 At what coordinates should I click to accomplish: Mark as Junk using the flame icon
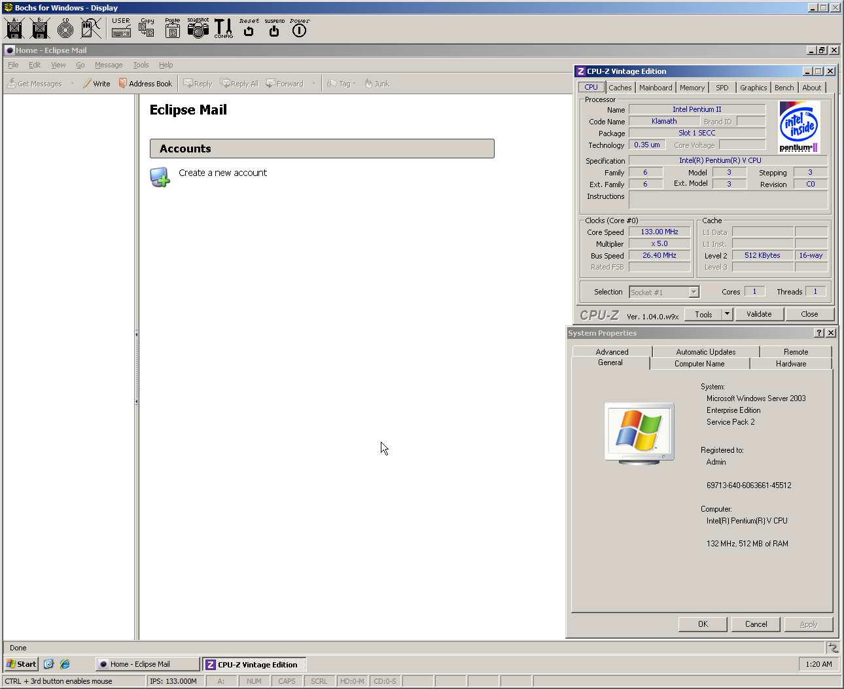click(376, 83)
